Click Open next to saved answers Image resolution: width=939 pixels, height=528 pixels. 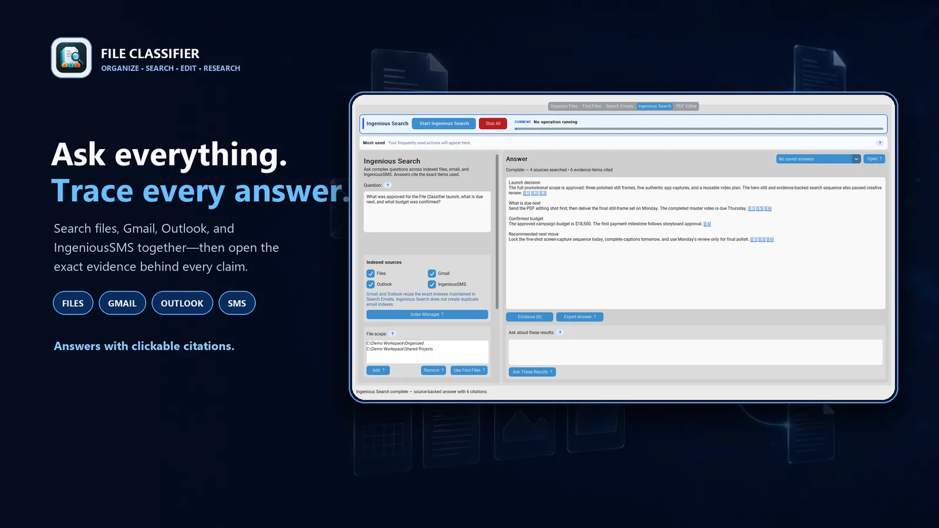coord(874,159)
